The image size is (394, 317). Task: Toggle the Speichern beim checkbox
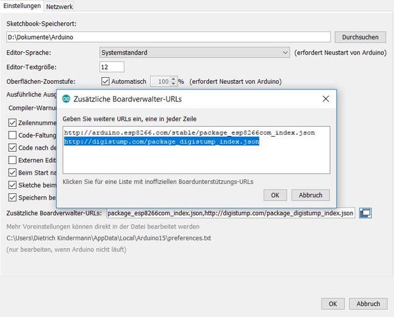pyautogui.click(x=12, y=198)
